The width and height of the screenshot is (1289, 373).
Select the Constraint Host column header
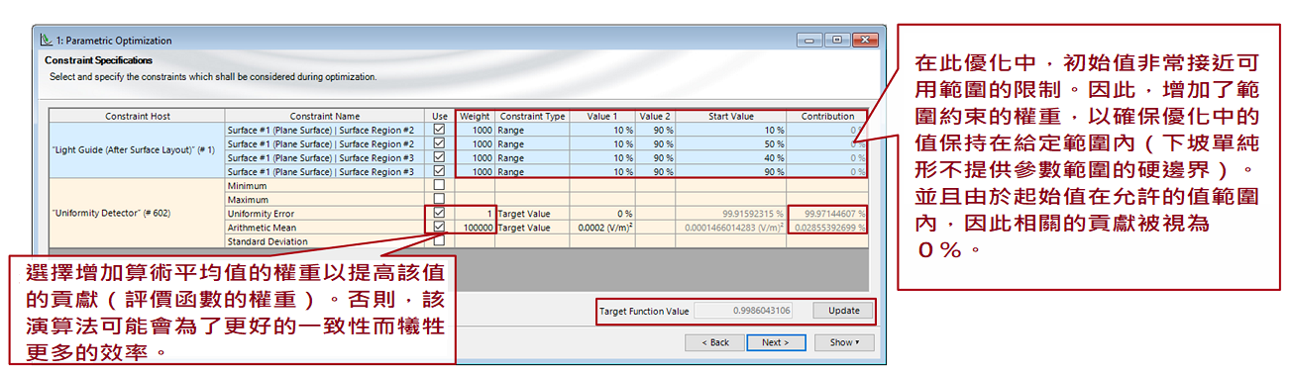point(138,116)
